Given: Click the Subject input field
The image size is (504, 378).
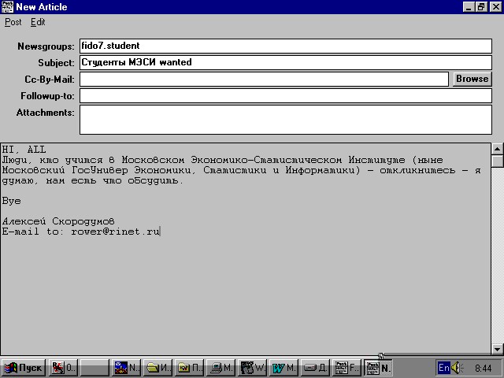Looking at the screenshot, I should [286, 62].
